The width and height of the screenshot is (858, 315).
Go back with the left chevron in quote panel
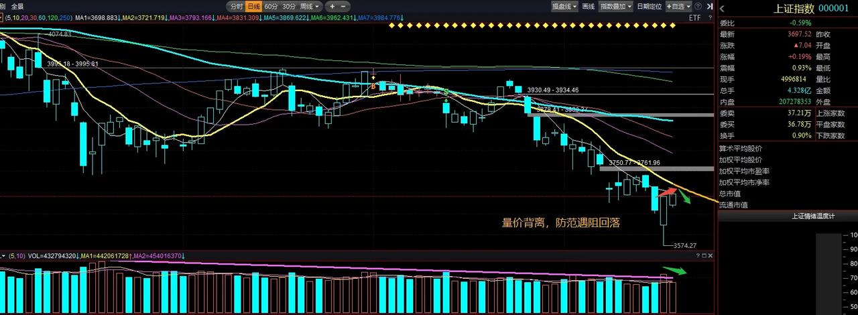coord(722,8)
